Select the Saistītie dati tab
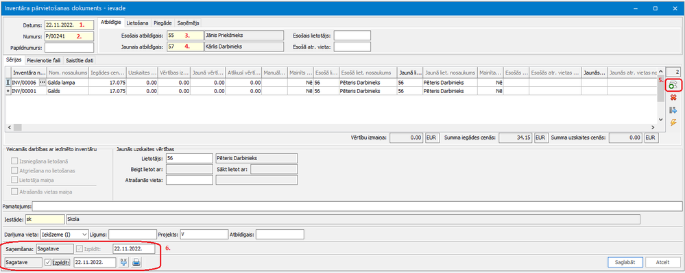This screenshot has height=273, width=685. pos(80,60)
